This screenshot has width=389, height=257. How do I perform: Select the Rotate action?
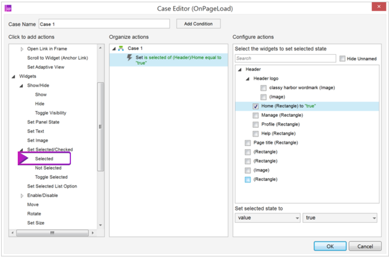tap(34, 214)
